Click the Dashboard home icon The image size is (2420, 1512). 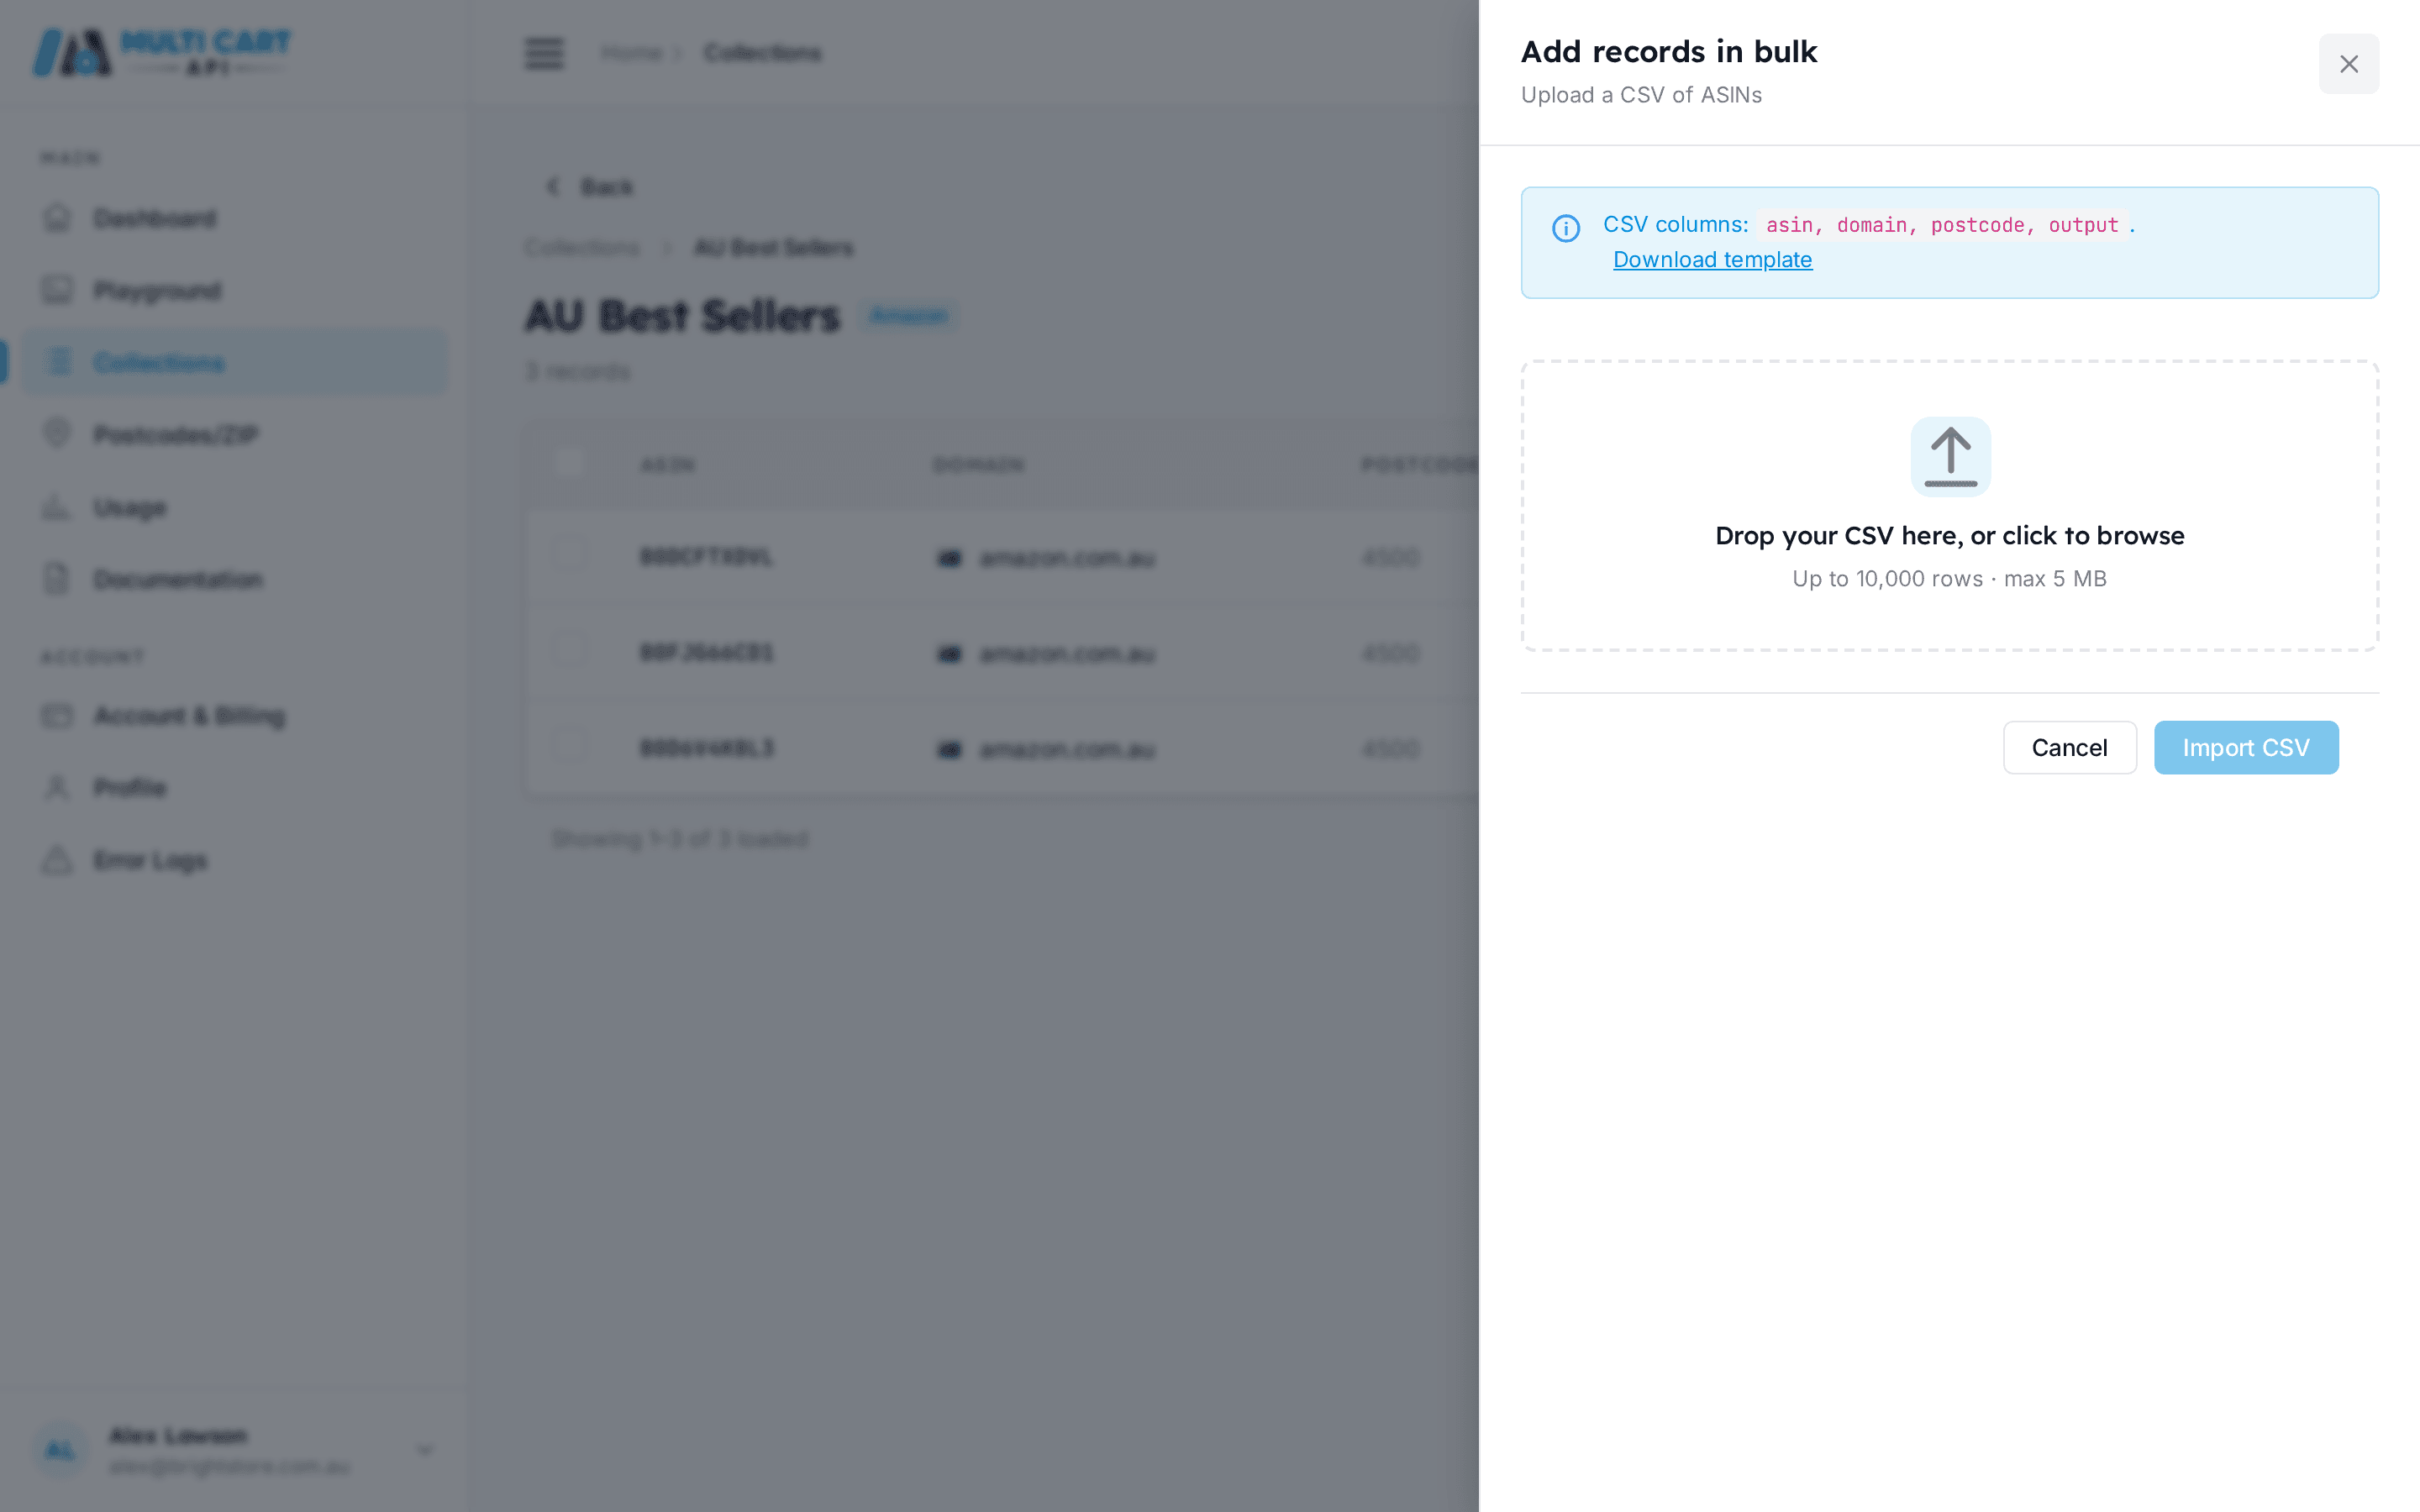57,217
